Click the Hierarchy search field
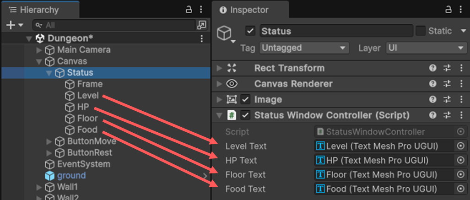 (114, 25)
